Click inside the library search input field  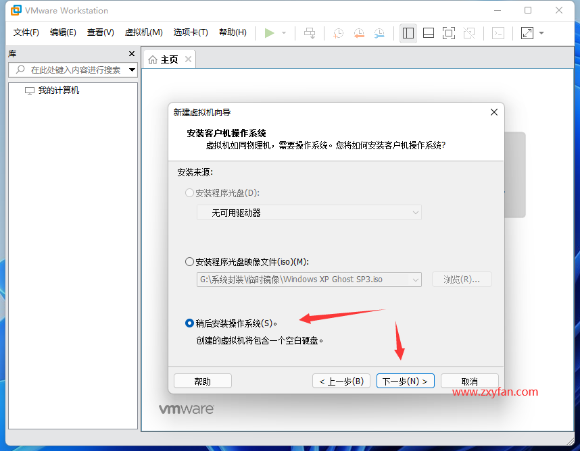(74, 70)
